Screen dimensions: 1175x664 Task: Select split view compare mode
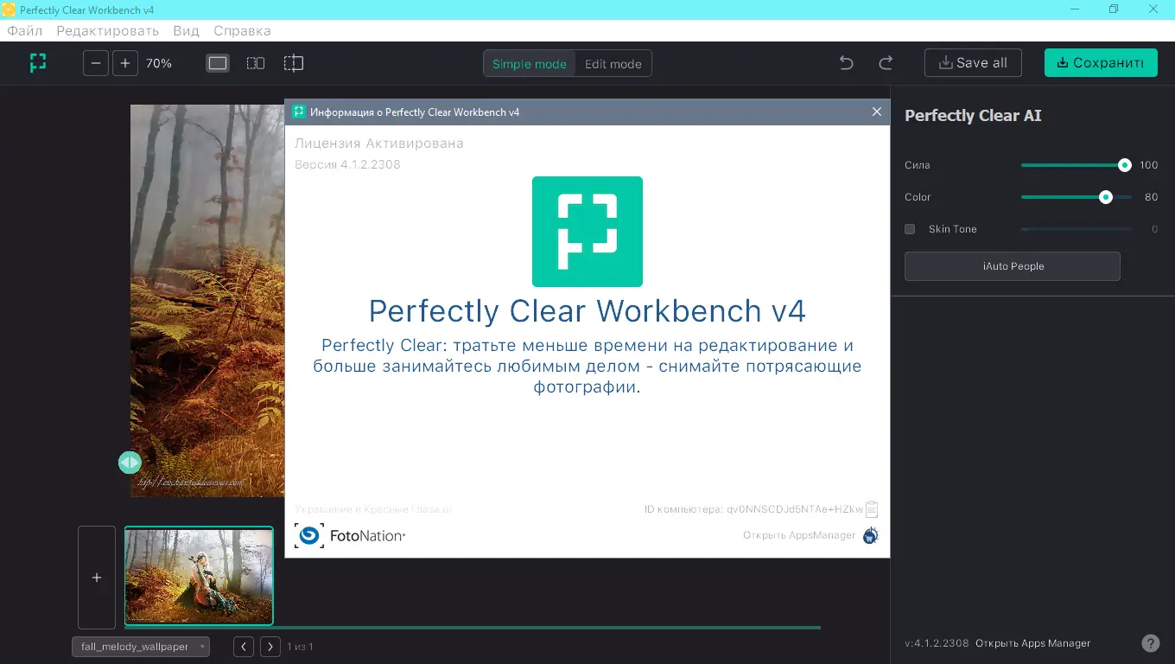(x=294, y=63)
